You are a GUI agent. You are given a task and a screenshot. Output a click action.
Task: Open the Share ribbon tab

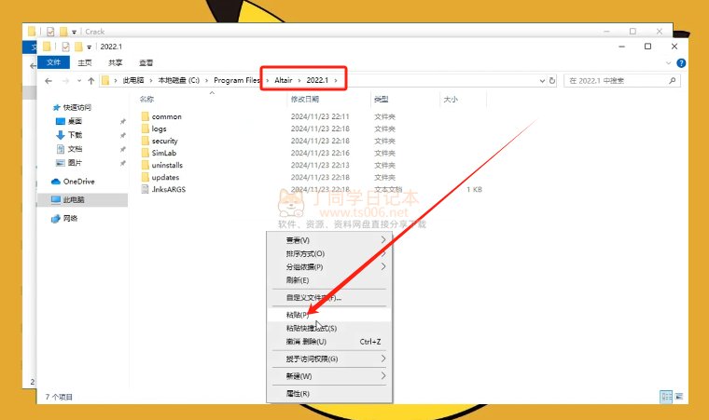tap(116, 62)
